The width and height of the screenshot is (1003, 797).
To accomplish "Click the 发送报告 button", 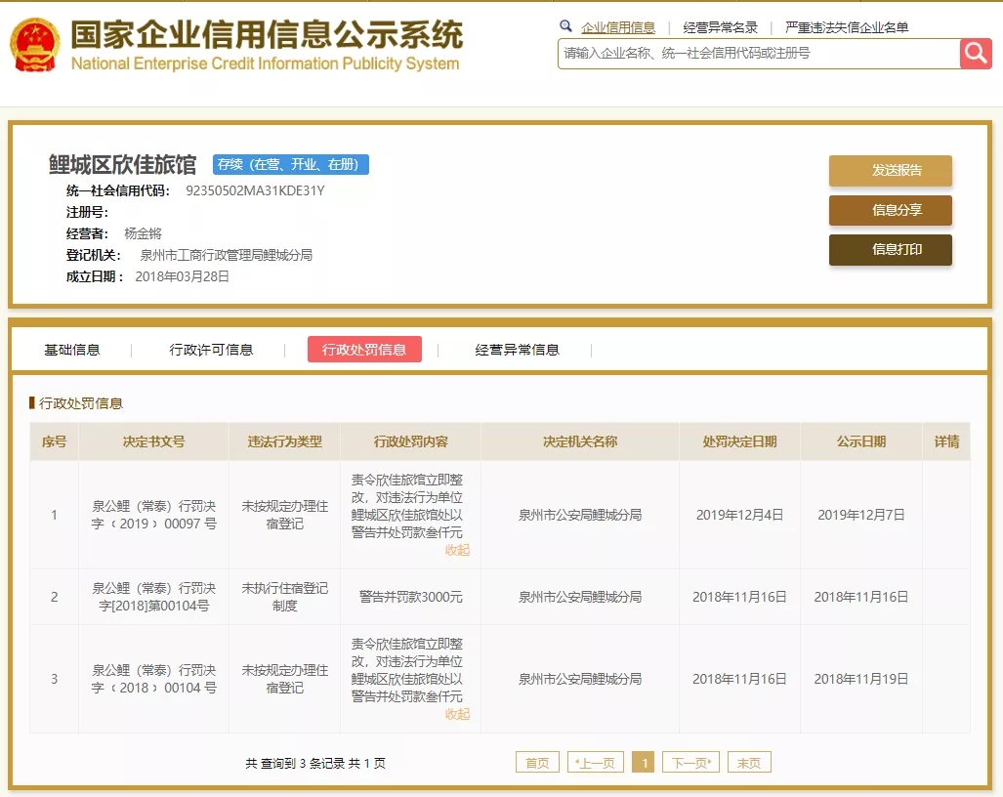I will pos(891,170).
